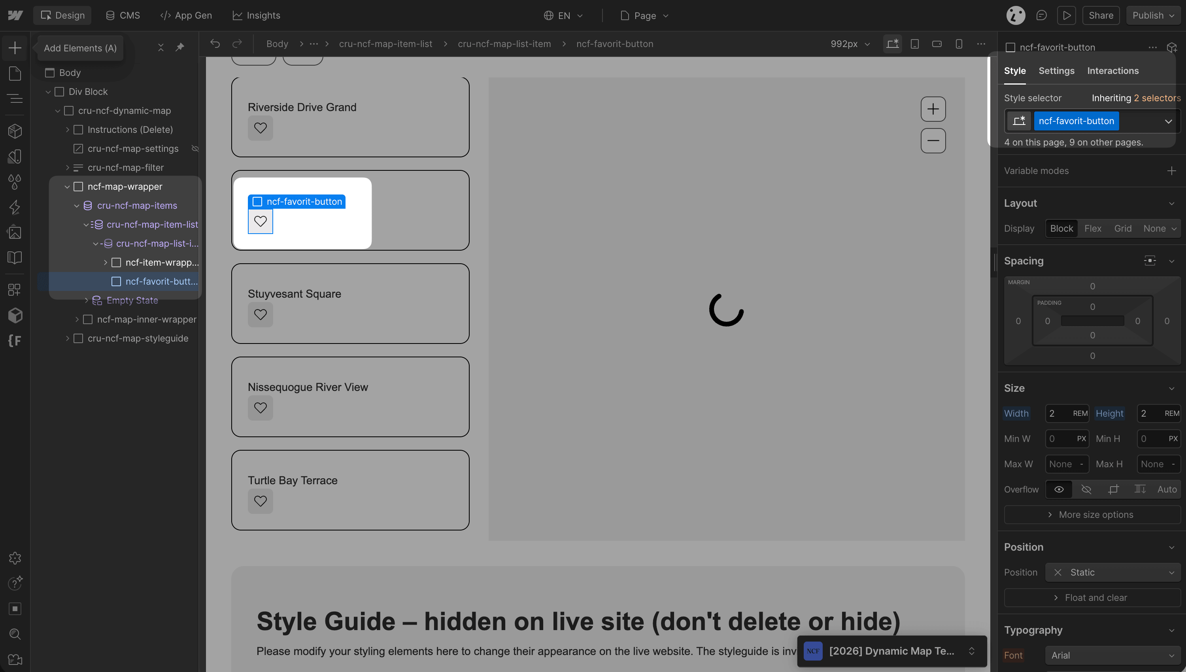Add a variable mode with plus

tap(1171, 171)
